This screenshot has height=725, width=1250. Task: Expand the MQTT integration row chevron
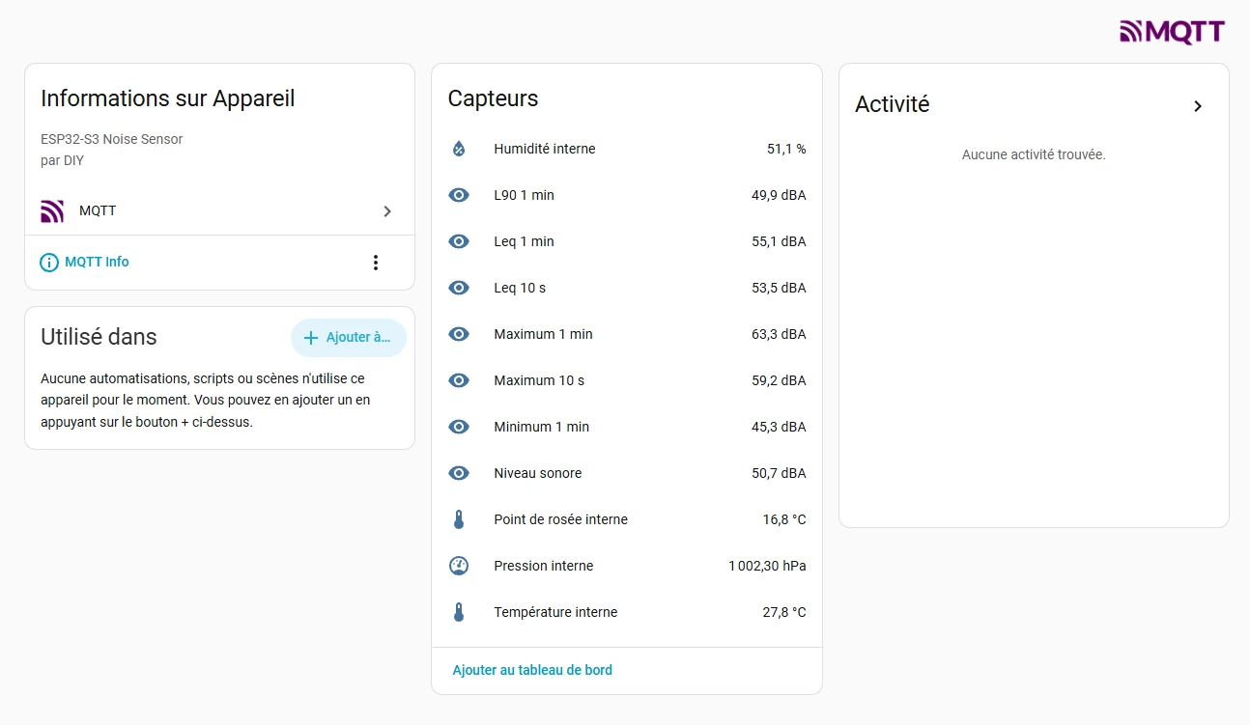click(387, 211)
